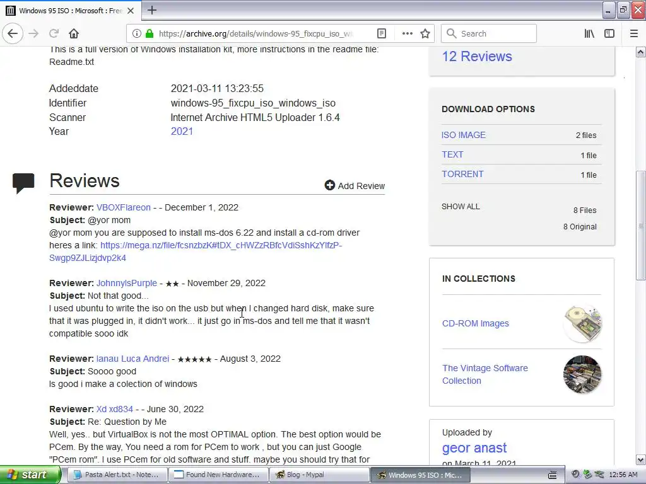Bookmark this page with the star
The height and width of the screenshot is (484, 646).
(x=425, y=33)
